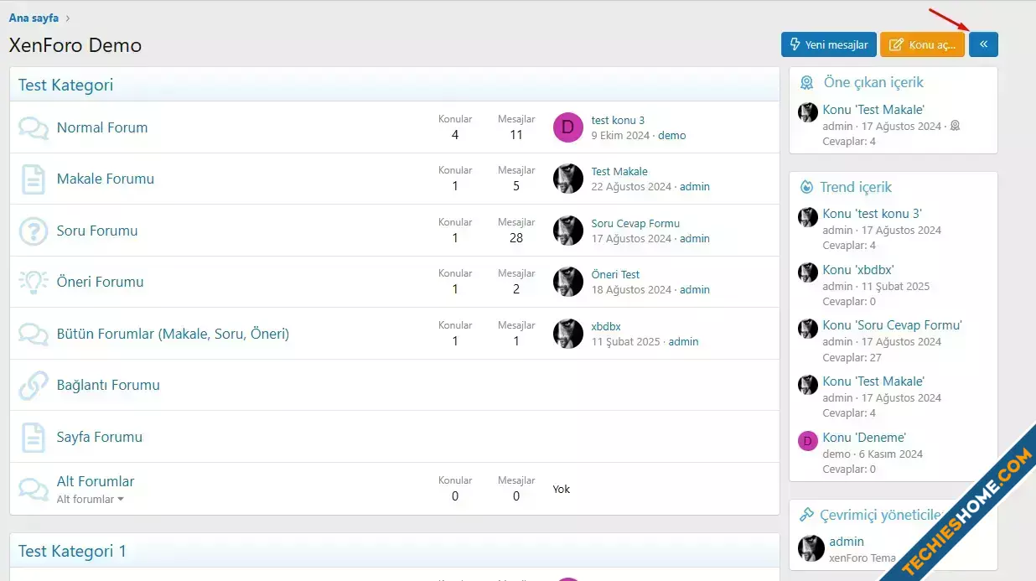This screenshot has height=581, width=1036.
Task: Open latest thread Test Makale in forum list
Action: [619, 171]
